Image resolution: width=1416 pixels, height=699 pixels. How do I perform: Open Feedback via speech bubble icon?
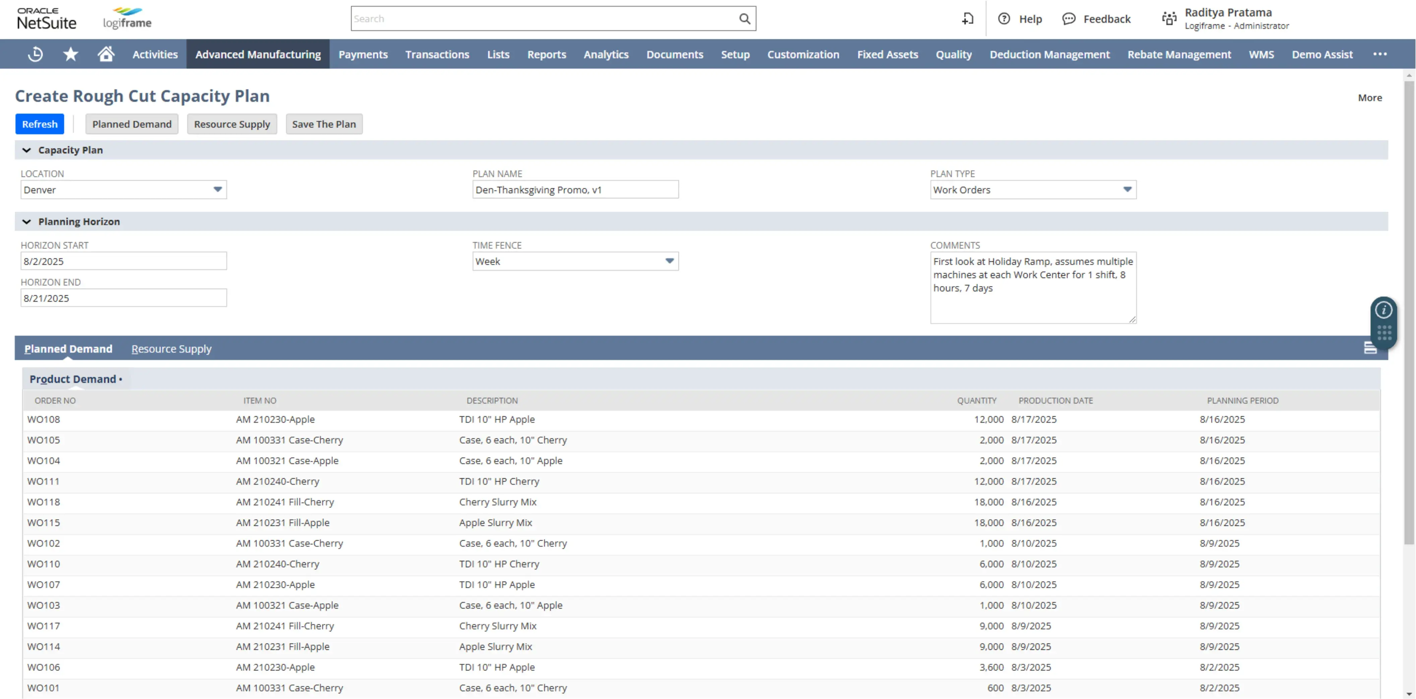pos(1068,18)
